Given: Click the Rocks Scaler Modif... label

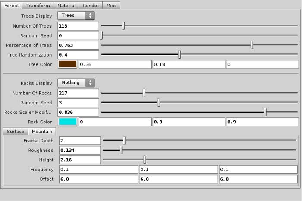Looking at the screenshot, I should (28, 112).
